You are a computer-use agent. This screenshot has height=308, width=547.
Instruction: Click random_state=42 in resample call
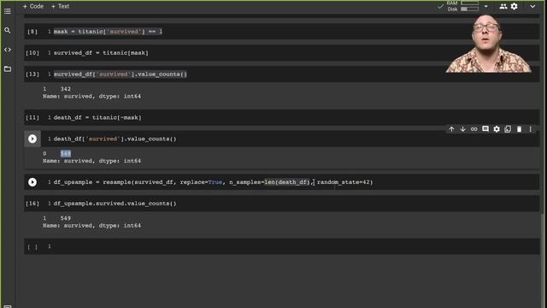click(344, 182)
